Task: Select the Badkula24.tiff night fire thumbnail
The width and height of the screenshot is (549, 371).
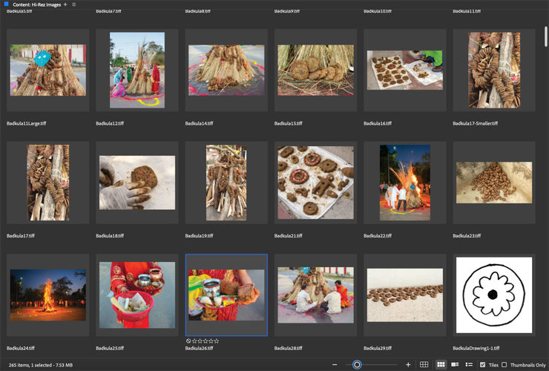Action: (48, 295)
